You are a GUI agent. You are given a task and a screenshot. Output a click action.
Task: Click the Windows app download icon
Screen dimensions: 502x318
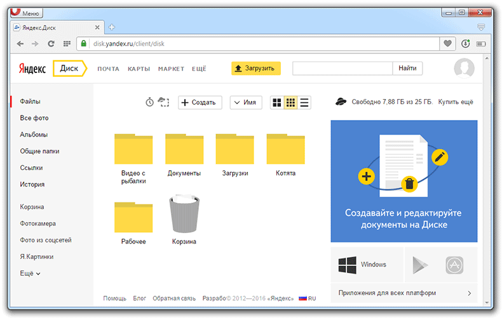(348, 265)
